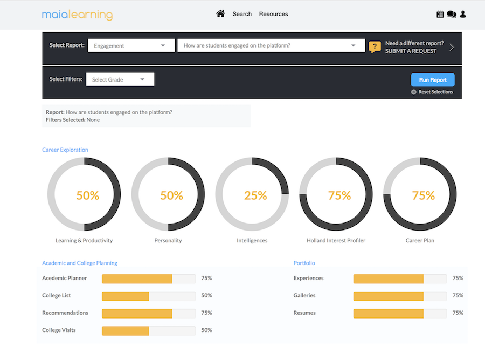Open the chat messages icon
The image size is (485, 352).
pos(452,15)
